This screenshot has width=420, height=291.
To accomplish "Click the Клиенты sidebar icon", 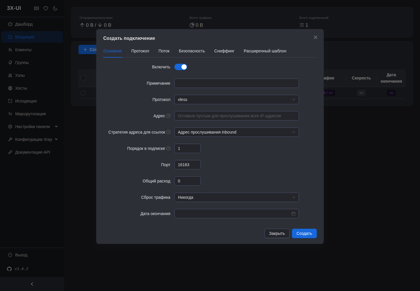I will (x=10, y=50).
